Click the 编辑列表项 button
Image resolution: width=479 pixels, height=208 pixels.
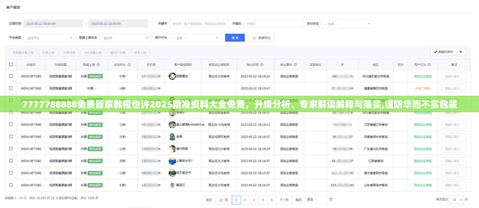[x=443, y=52]
